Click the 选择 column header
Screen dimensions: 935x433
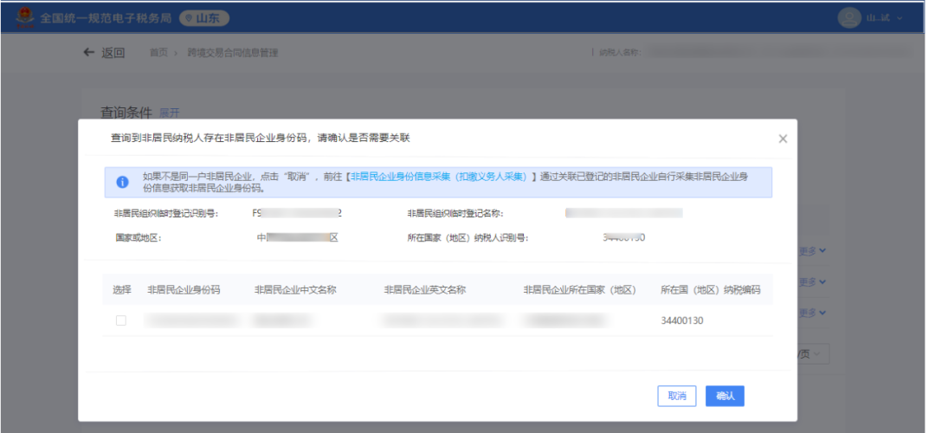(x=122, y=290)
